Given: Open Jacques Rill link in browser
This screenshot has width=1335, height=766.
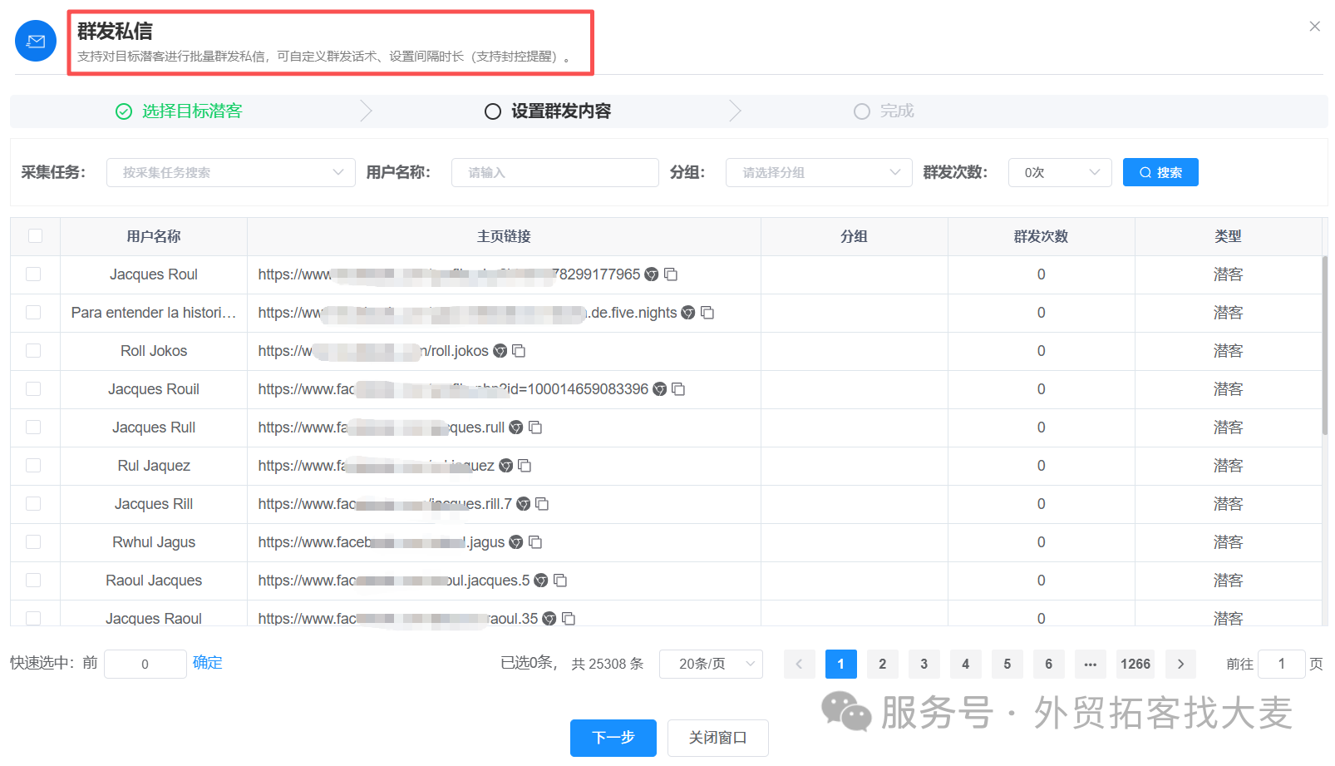Looking at the screenshot, I should 524,504.
